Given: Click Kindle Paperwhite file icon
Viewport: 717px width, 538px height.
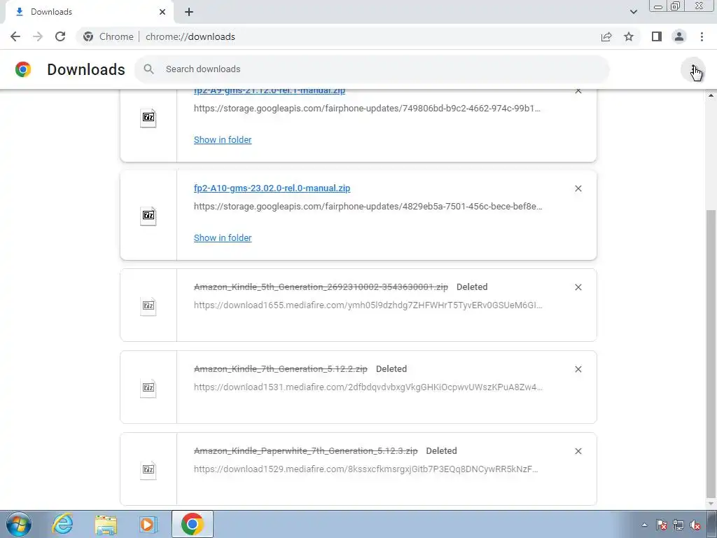Looking at the screenshot, I should (x=148, y=470).
